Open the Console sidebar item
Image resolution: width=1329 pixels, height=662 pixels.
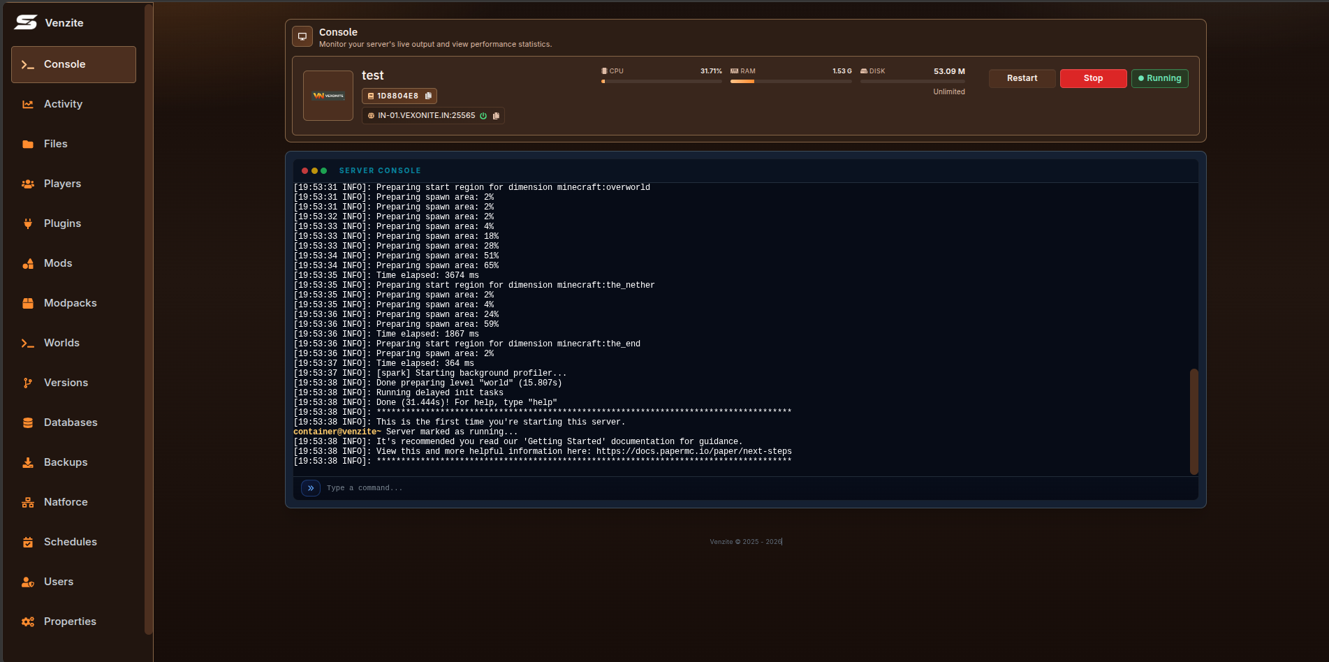pos(73,64)
